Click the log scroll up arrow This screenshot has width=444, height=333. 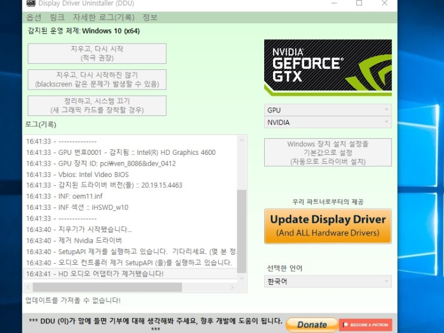[x=241, y=140]
